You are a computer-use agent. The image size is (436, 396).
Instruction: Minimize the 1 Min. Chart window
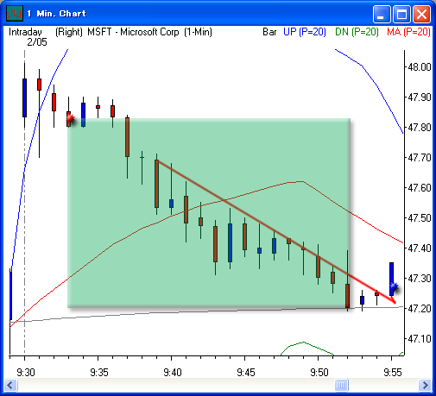[x=382, y=14]
